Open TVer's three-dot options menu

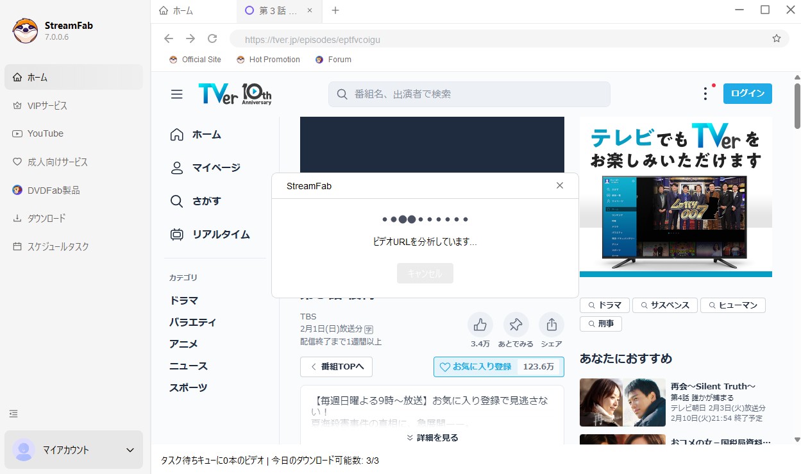click(705, 94)
